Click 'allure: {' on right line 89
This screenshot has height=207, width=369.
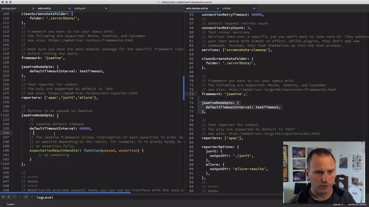[x=215, y=164]
